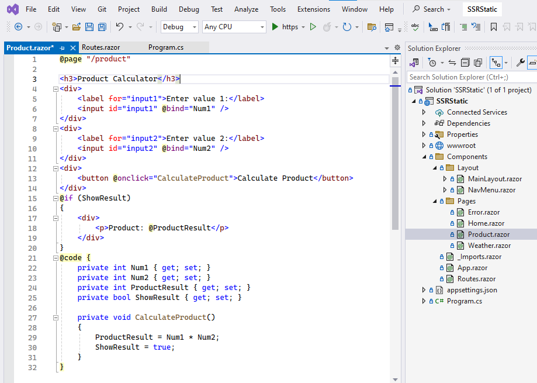Open the active documents list dropdown arrow
537x383 pixels.
pyautogui.click(x=387, y=48)
